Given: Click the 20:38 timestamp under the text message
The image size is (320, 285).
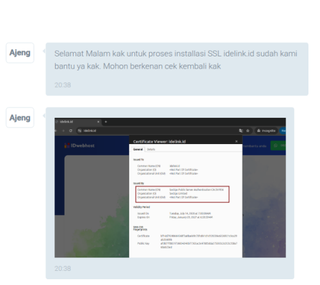Looking at the screenshot, I should coord(63,85).
